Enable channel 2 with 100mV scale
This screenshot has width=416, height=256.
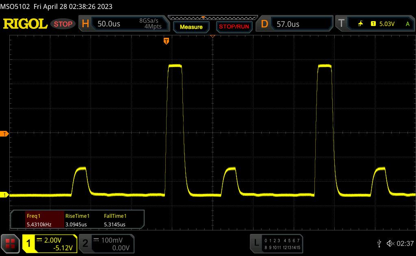point(106,244)
